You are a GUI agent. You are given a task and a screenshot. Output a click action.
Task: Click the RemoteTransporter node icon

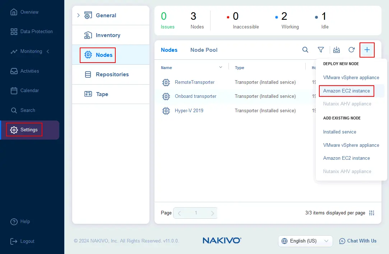pyautogui.click(x=166, y=82)
